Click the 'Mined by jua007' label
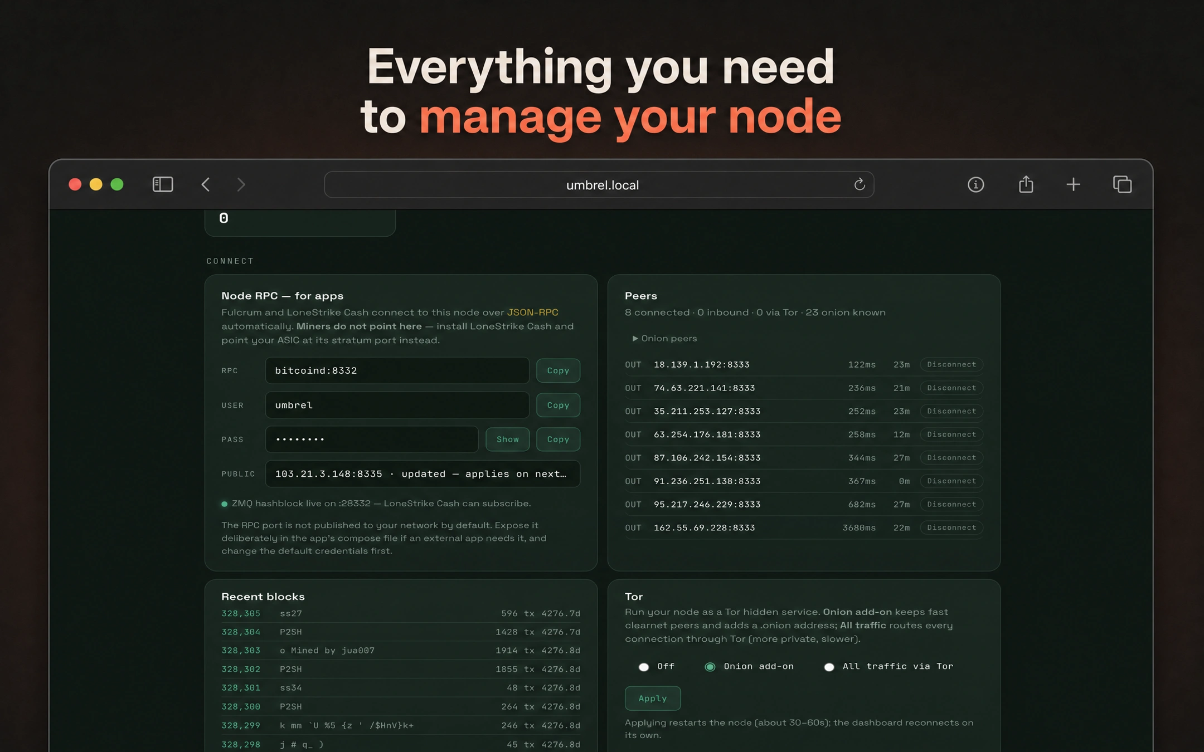The width and height of the screenshot is (1204, 752). [x=332, y=650]
